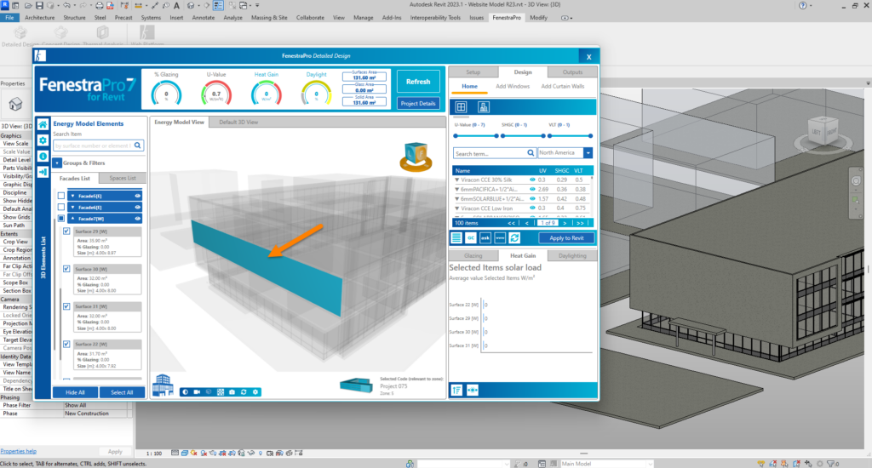Expand 6mmPACIFICA+1/2"Ai... row
This screenshot has width=872, height=468.
pos(457,190)
